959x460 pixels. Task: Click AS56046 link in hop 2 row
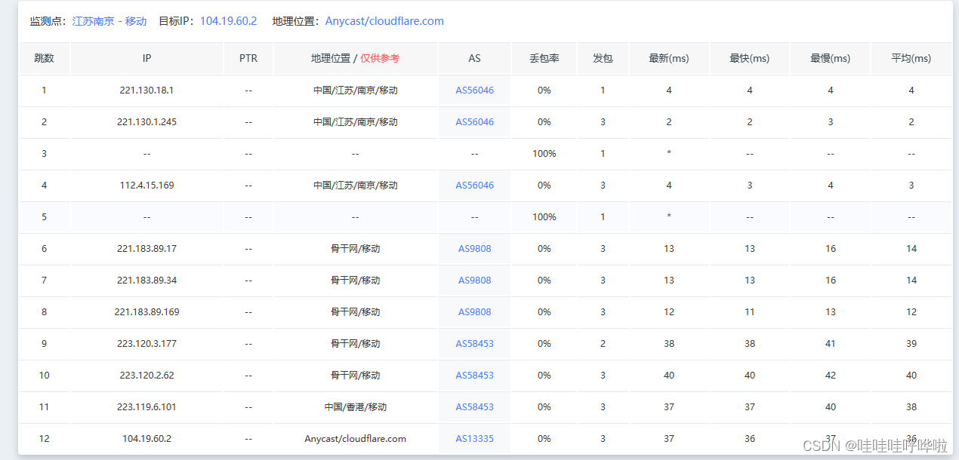coord(474,122)
